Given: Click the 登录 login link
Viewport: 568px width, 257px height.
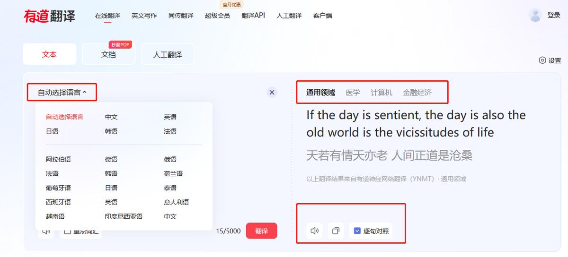Looking at the screenshot, I should click(x=554, y=15).
